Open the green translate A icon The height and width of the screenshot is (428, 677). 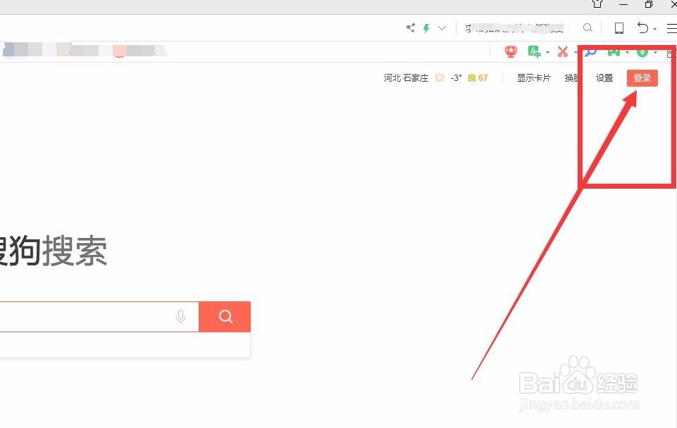coord(535,52)
